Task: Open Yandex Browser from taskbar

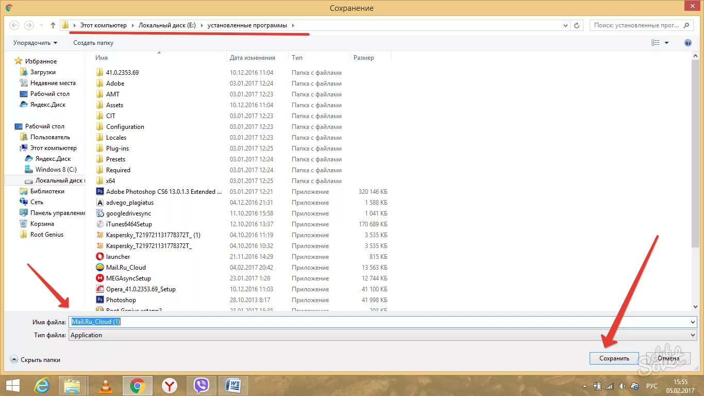Action: point(170,385)
